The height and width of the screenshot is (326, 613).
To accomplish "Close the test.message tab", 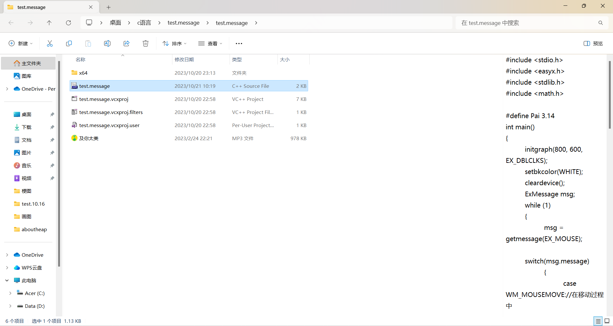I will pyautogui.click(x=91, y=7).
